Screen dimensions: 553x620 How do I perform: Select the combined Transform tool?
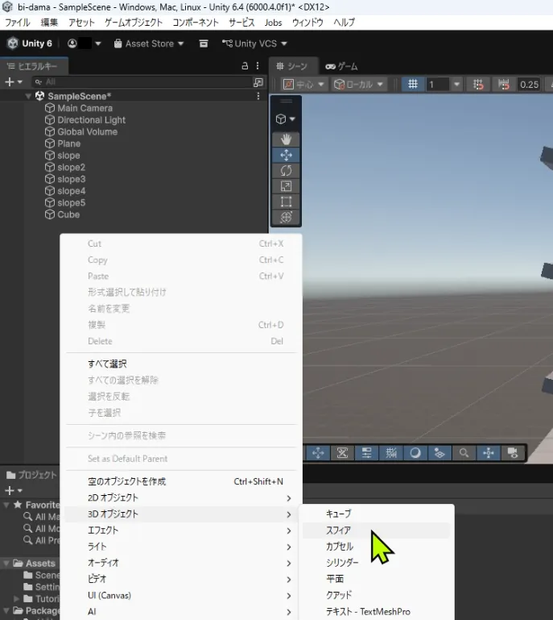[x=286, y=218]
